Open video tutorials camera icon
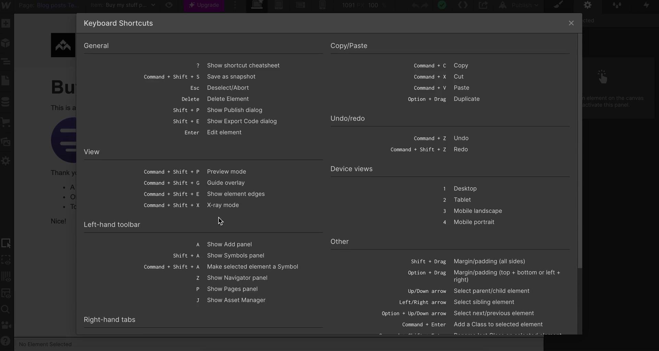659x351 pixels. pyautogui.click(x=6, y=325)
